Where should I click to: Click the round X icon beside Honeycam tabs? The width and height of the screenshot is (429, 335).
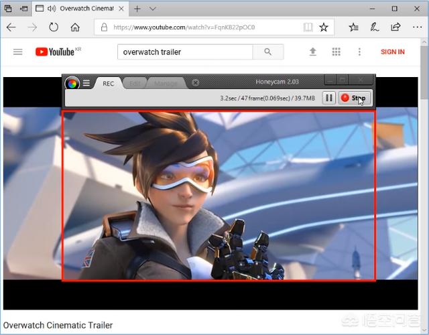195,83
